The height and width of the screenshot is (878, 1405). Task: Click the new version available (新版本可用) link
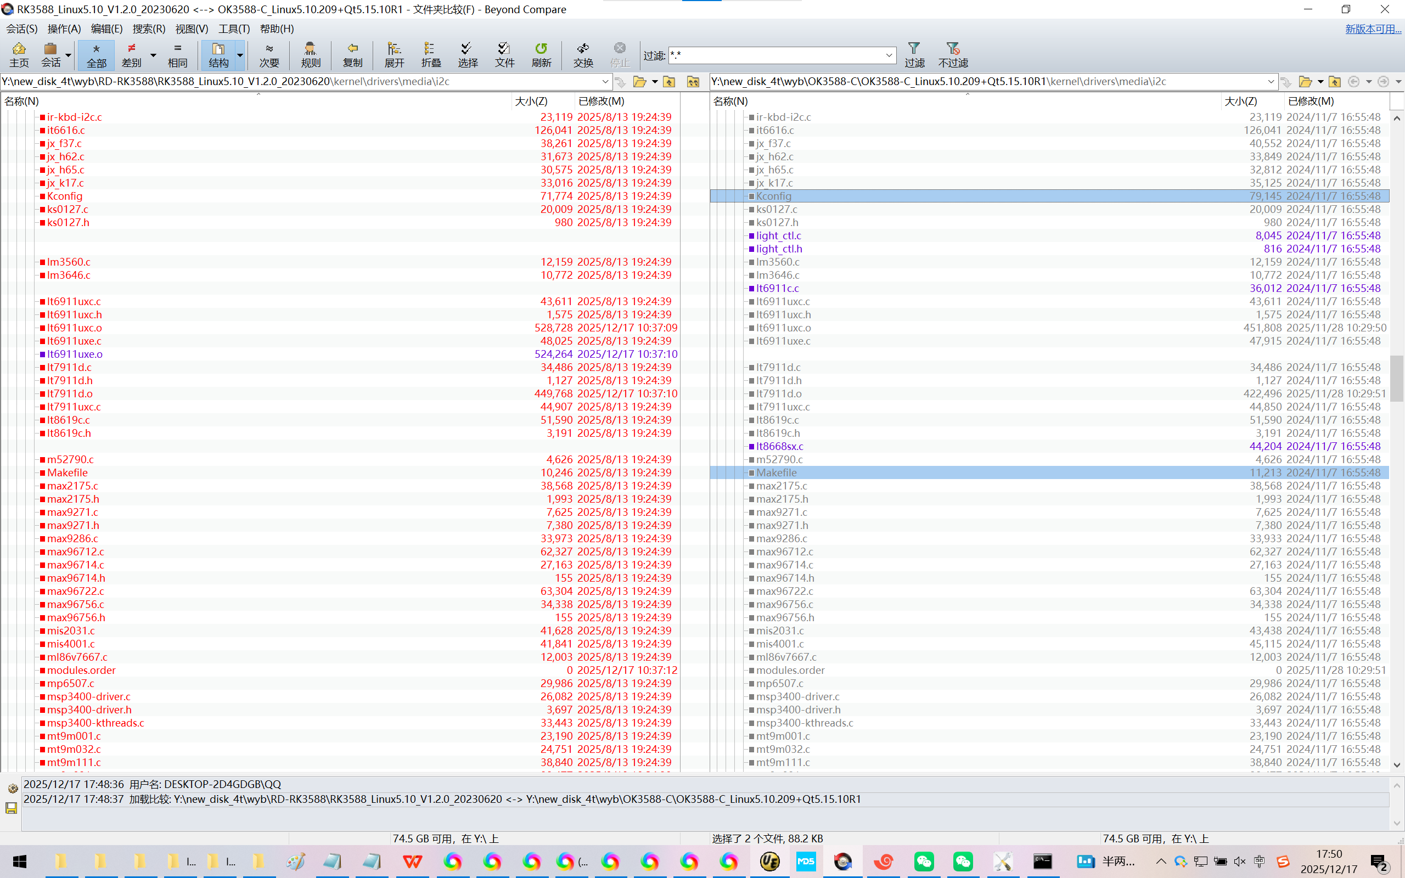tap(1373, 29)
